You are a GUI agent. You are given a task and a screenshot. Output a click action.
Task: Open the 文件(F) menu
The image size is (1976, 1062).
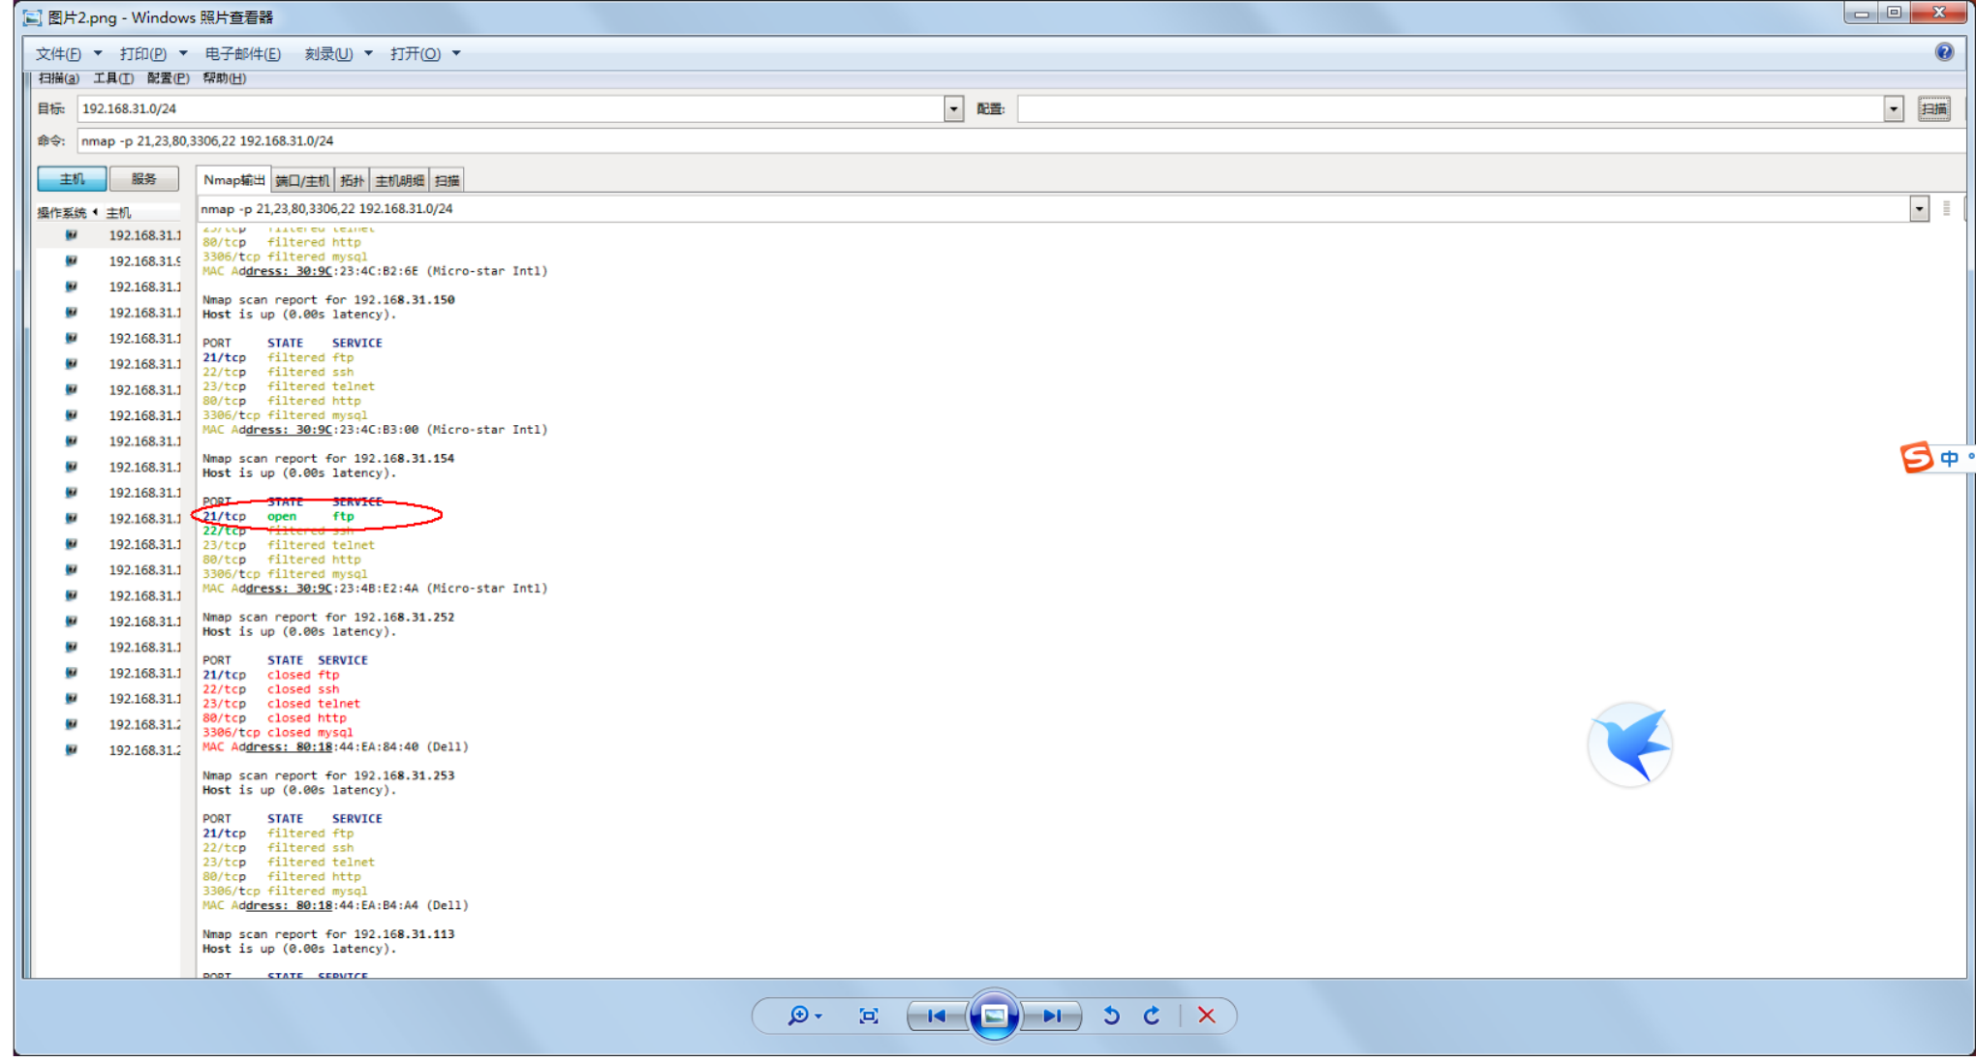point(58,53)
